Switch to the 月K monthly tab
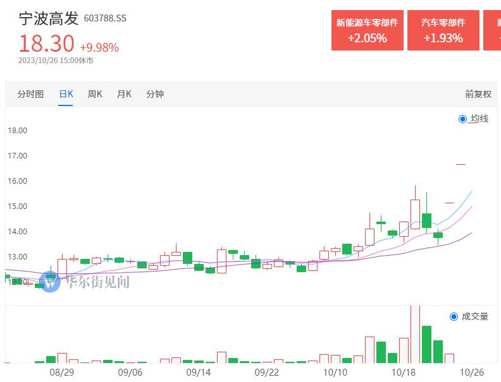 tap(124, 94)
